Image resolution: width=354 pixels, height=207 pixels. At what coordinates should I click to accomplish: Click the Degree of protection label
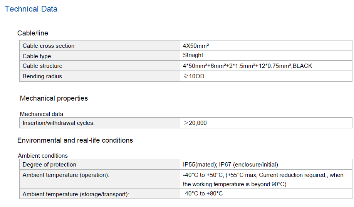click(49, 165)
